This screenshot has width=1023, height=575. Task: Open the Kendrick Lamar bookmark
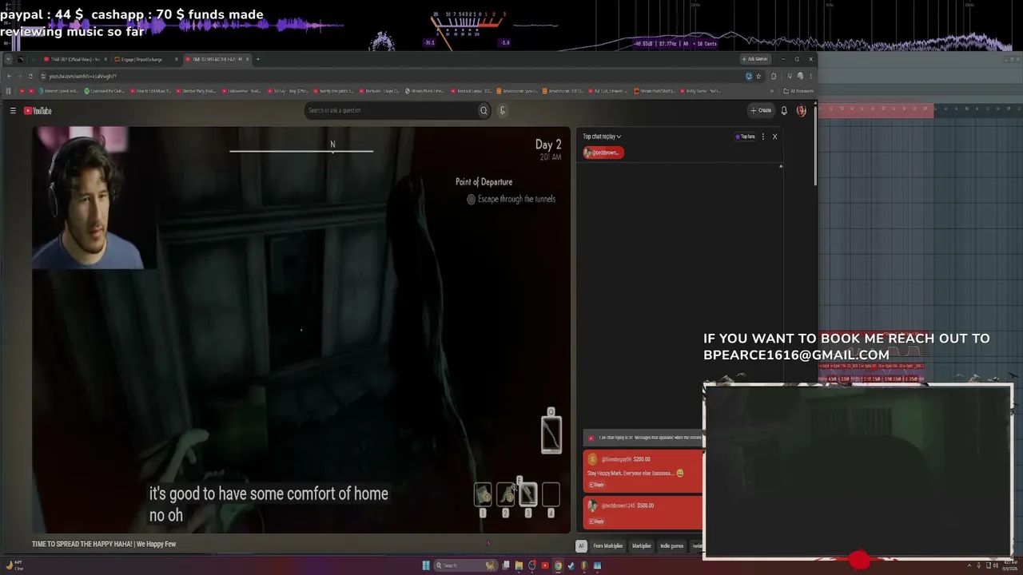pos(473,91)
